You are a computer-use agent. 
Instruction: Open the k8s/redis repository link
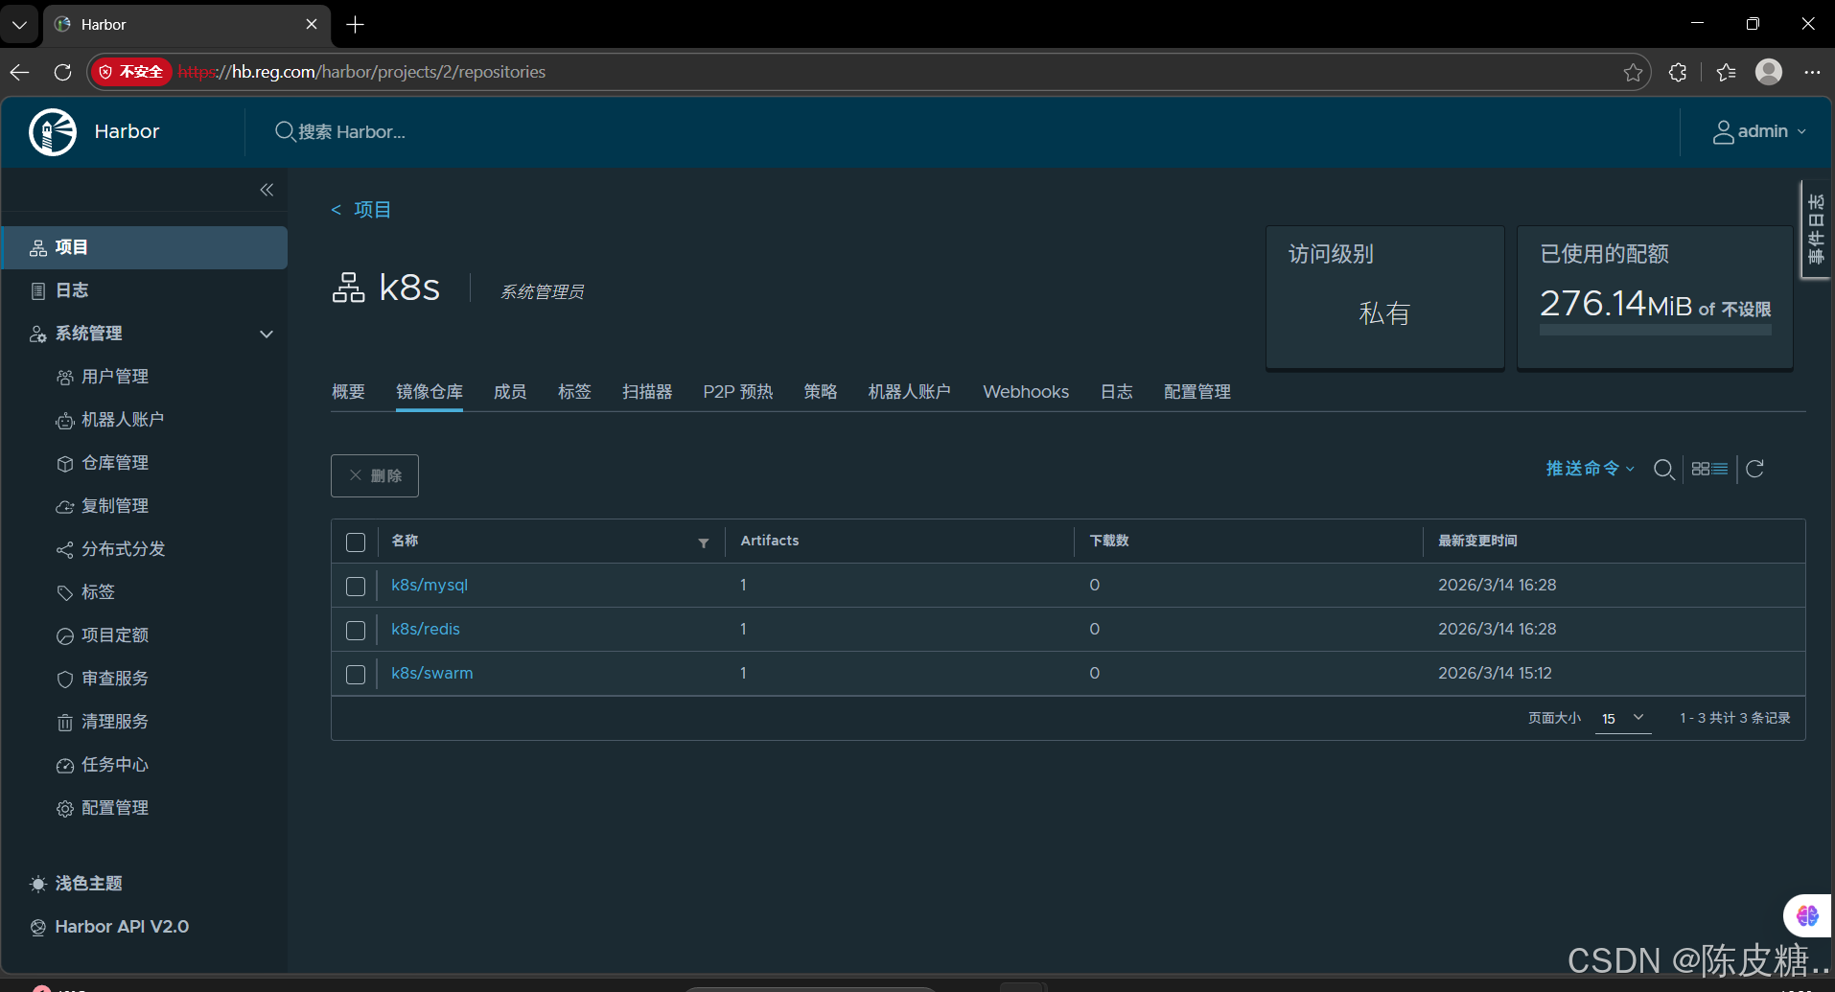click(x=426, y=629)
